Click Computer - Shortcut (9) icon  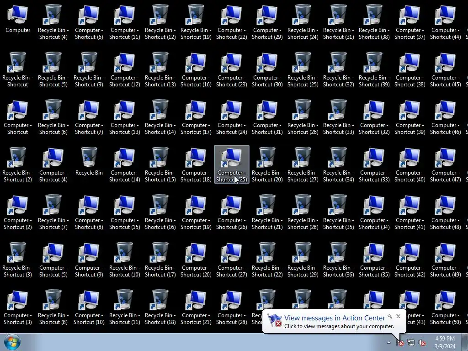[x=89, y=260]
